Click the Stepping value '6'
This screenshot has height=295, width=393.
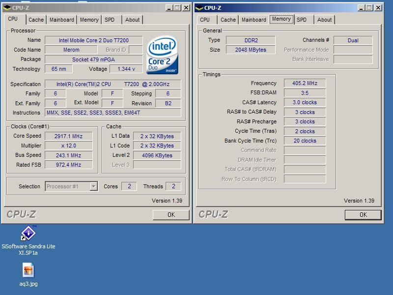(168, 93)
